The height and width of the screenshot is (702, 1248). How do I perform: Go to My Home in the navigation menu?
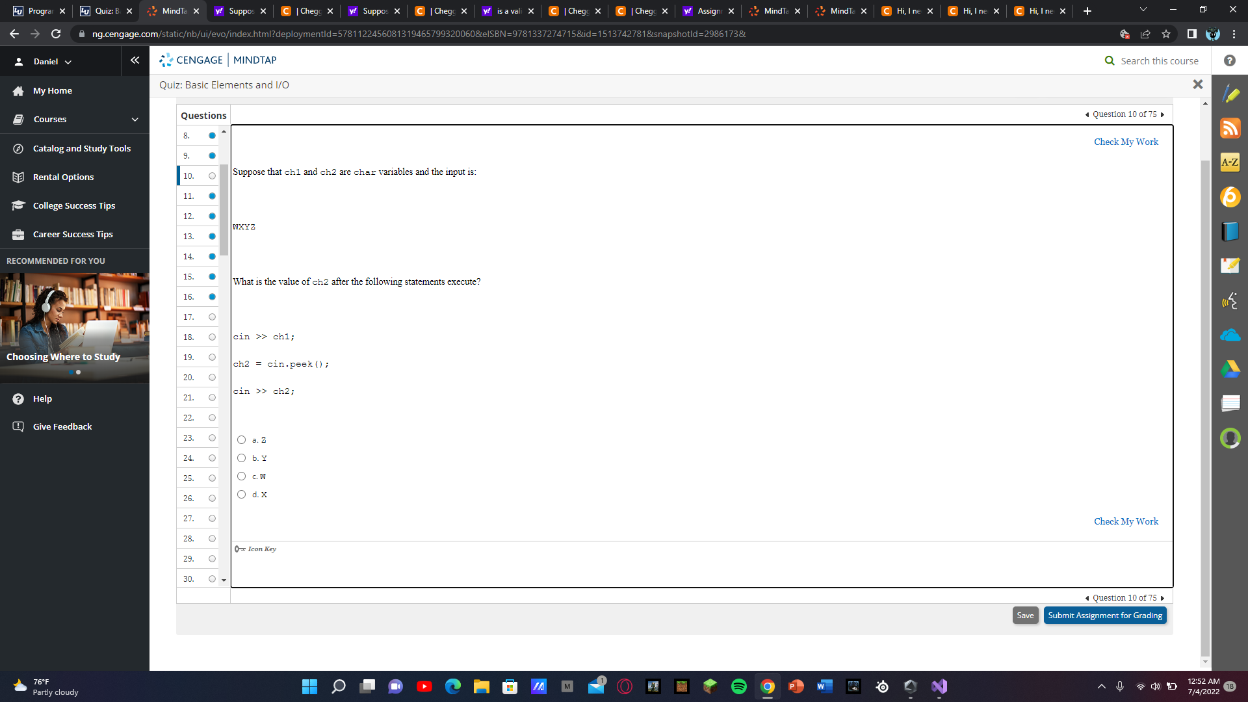[51, 90]
